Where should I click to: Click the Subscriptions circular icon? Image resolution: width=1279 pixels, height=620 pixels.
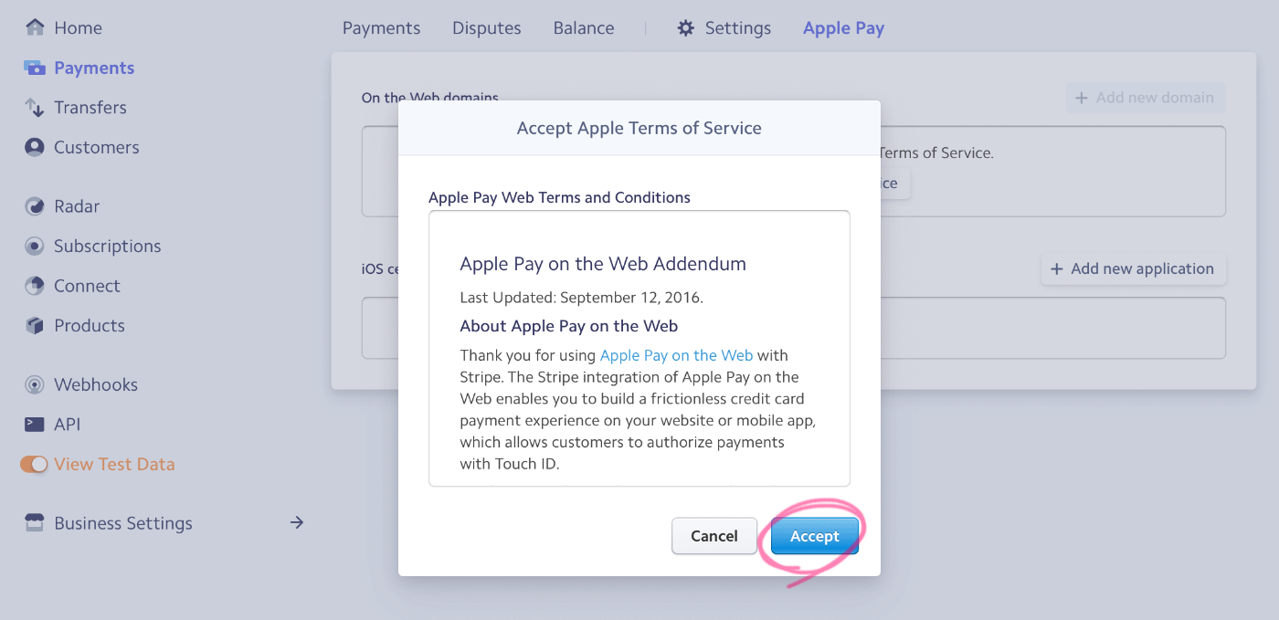pyautogui.click(x=35, y=246)
